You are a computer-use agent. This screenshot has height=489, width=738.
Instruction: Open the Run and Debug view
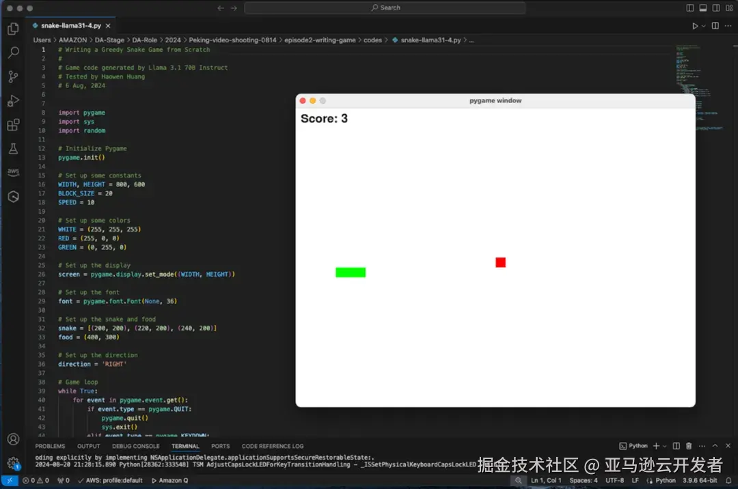13,100
